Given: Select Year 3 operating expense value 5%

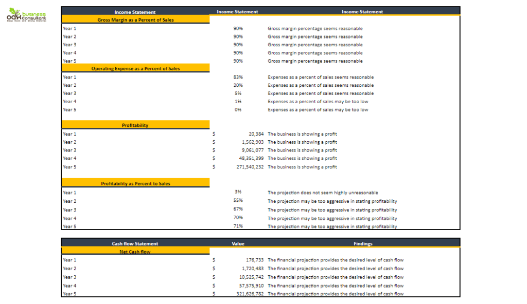Looking at the screenshot, I should tap(238, 93).
